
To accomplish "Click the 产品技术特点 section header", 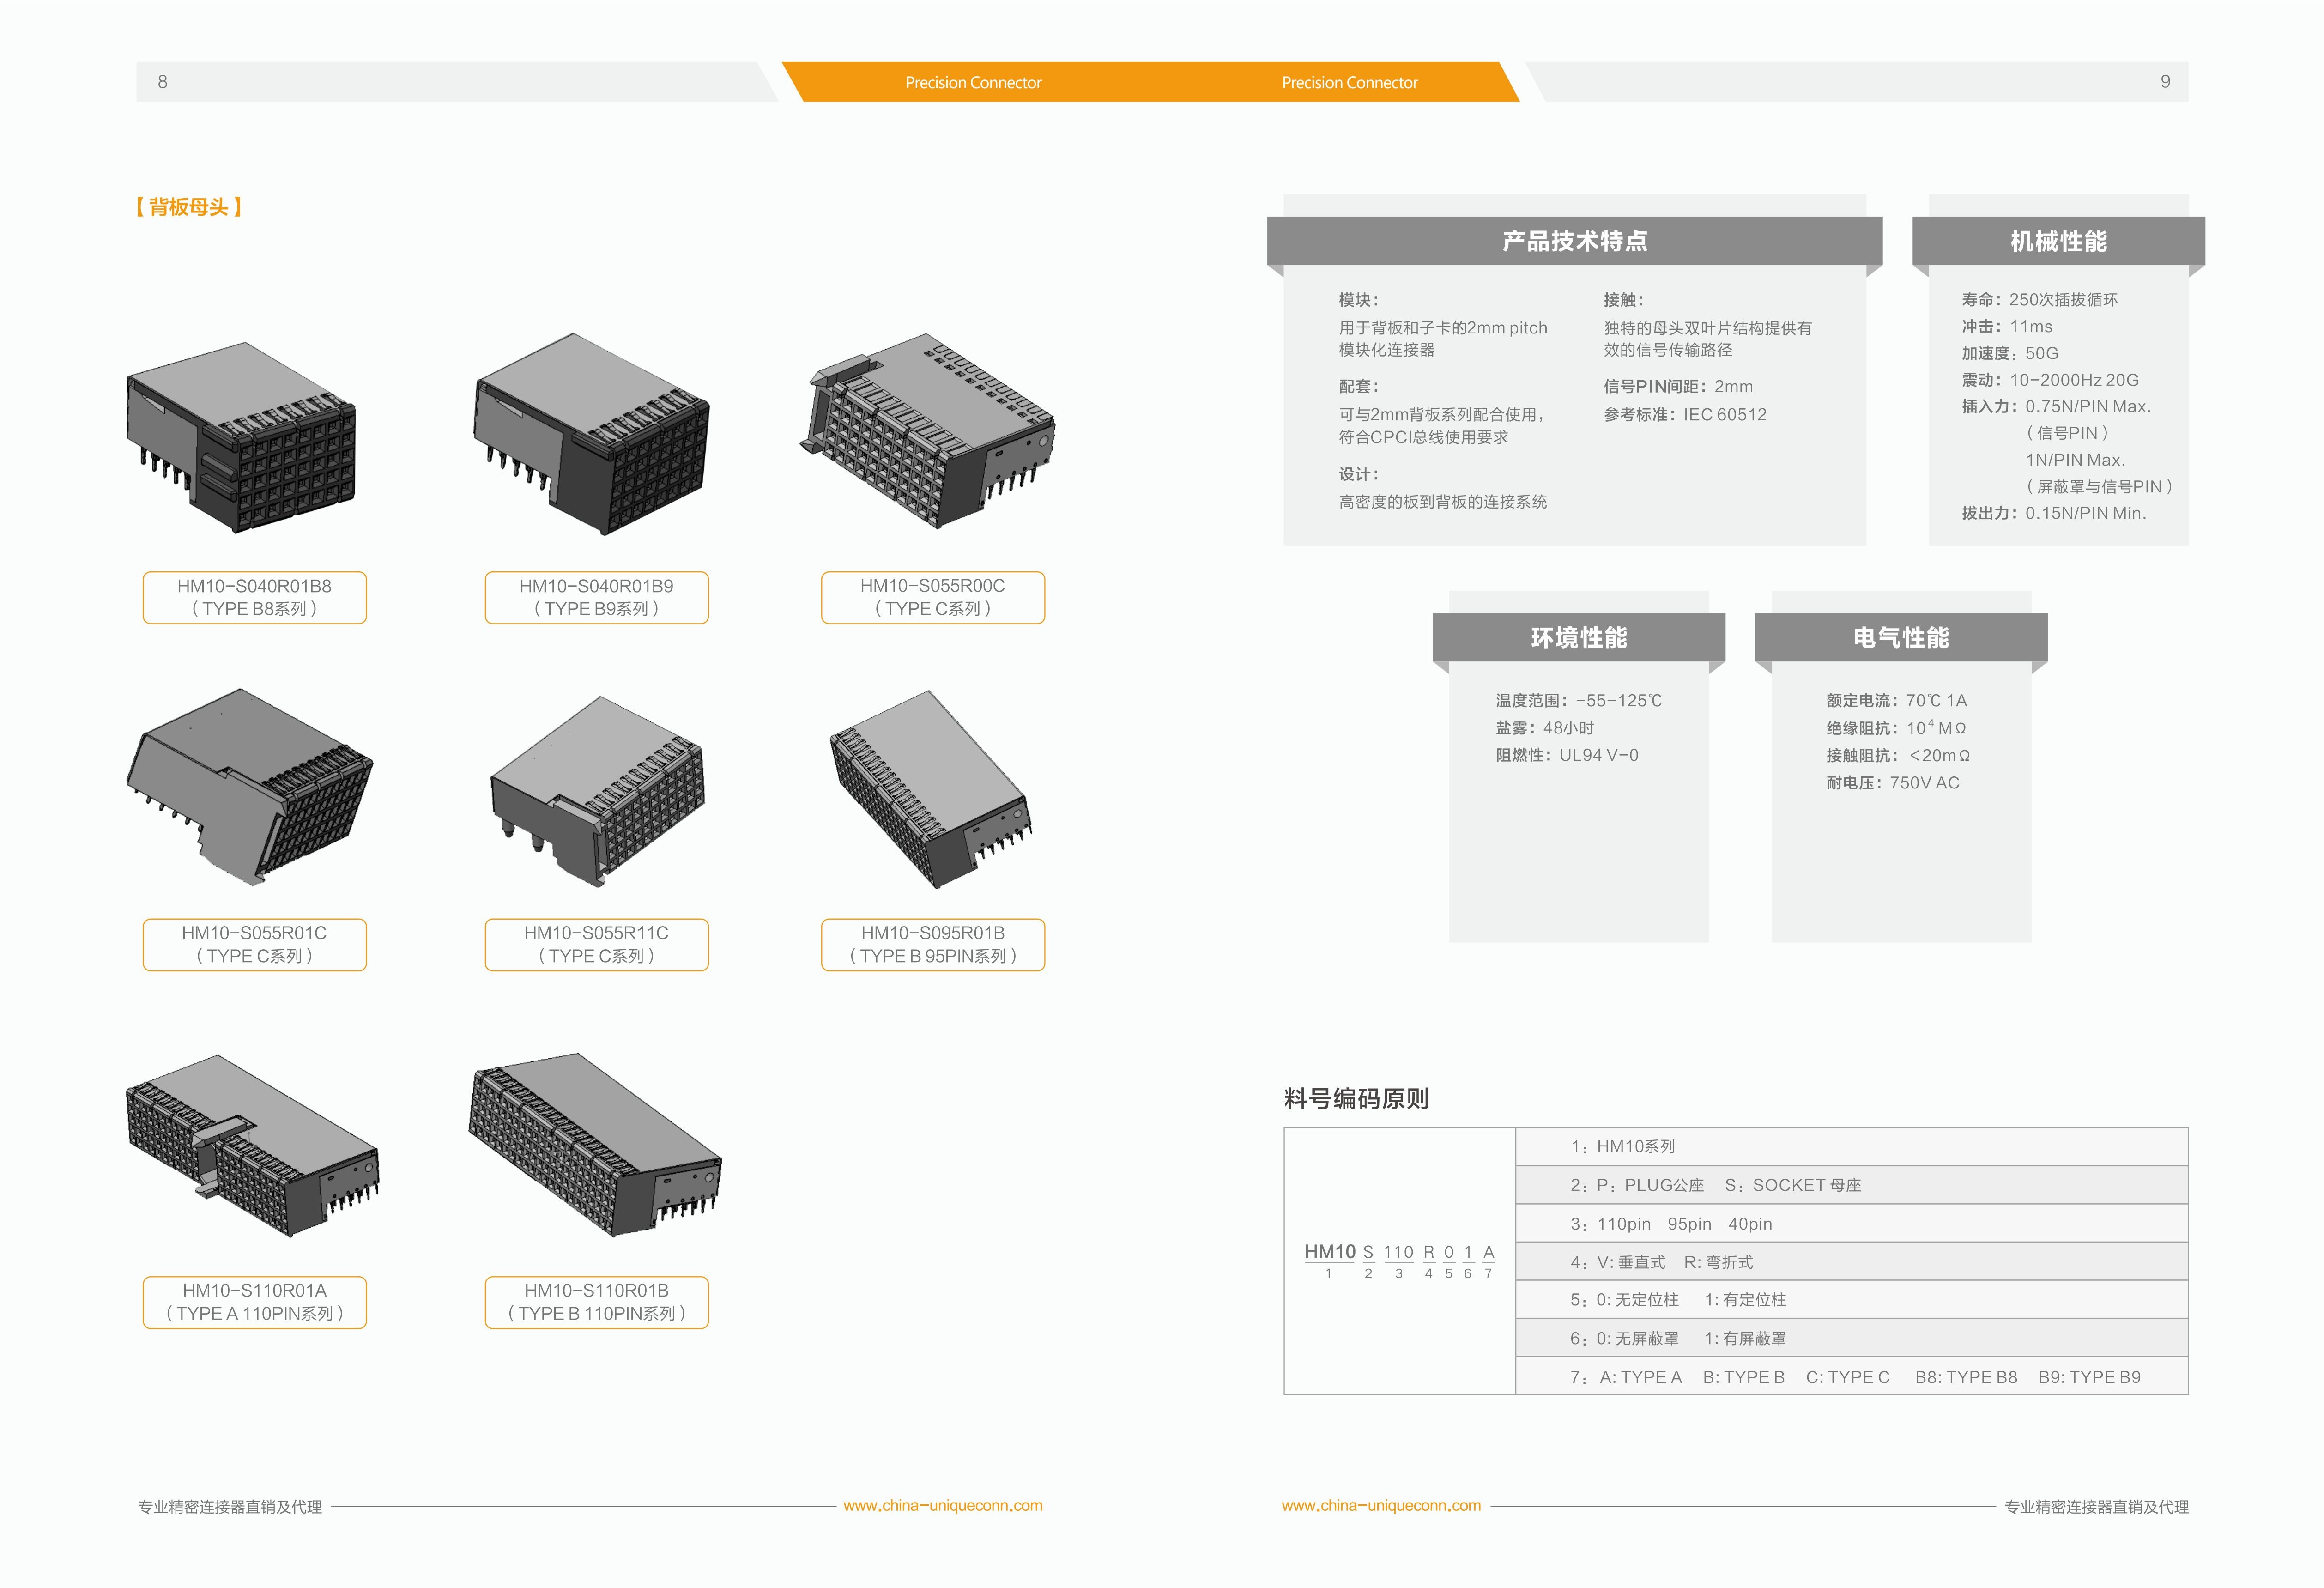I will click(1574, 241).
